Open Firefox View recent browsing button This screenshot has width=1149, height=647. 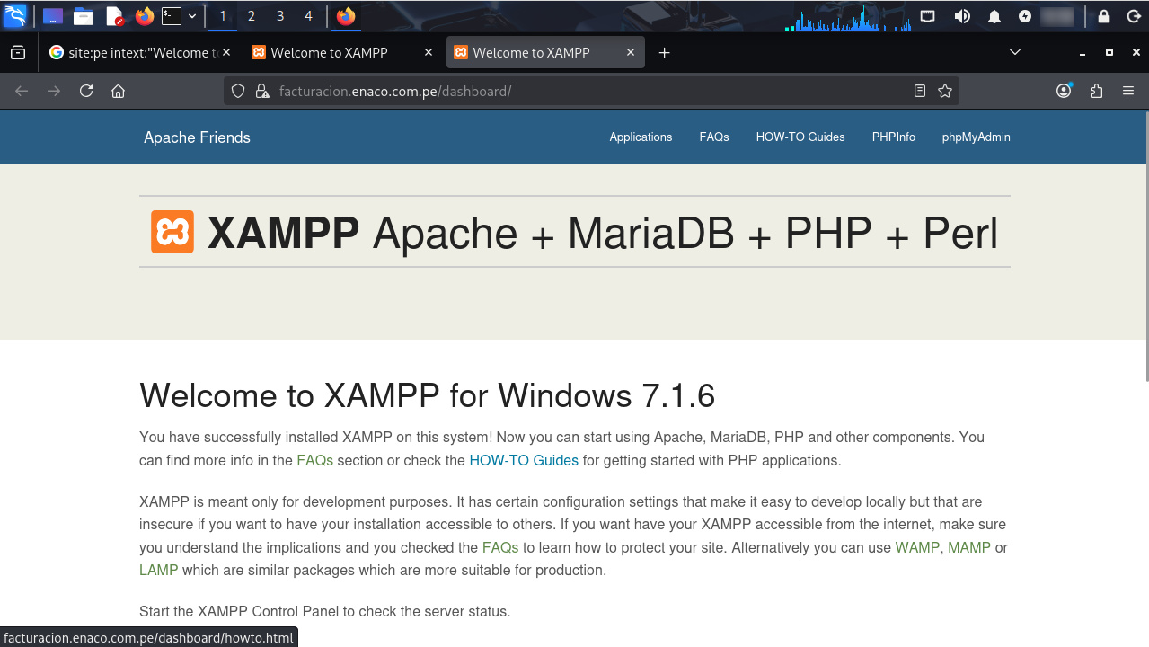[18, 53]
